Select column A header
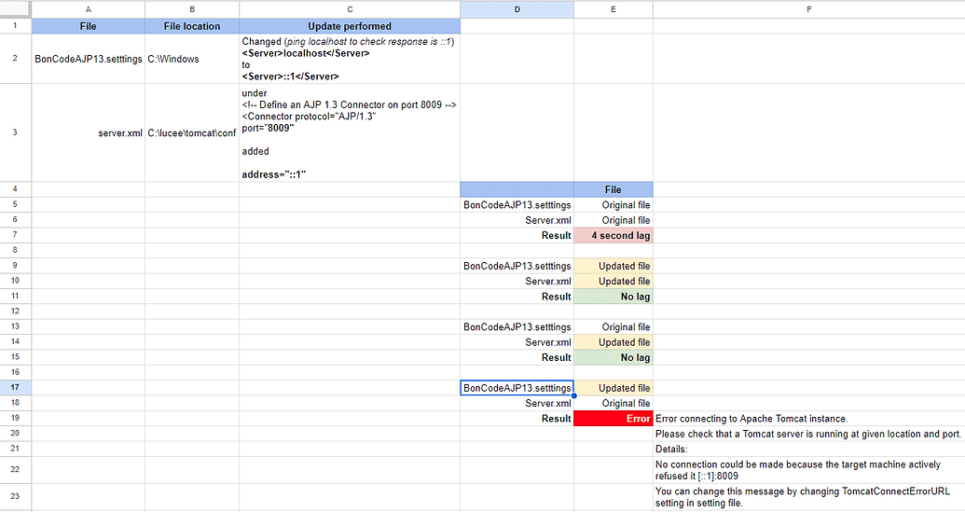The width and height of the screenshot is (965, 512). coord(88,9)
